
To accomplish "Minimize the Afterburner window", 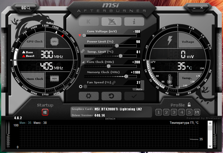I will pos(194,8).
